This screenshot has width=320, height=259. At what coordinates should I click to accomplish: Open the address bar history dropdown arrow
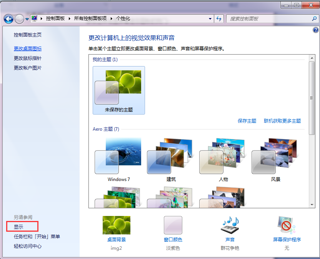210,19
